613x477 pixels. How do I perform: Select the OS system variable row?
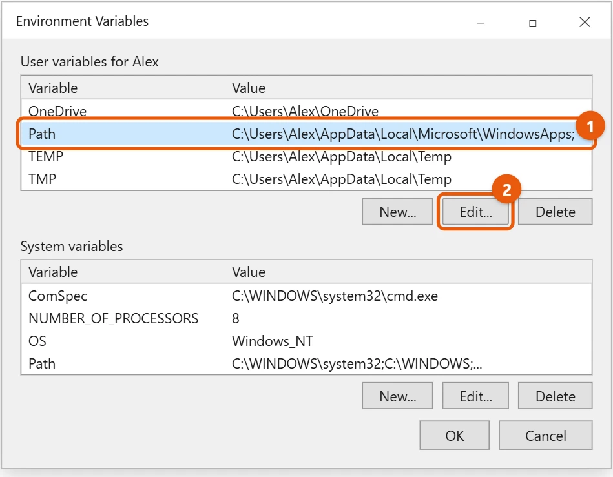306,341
